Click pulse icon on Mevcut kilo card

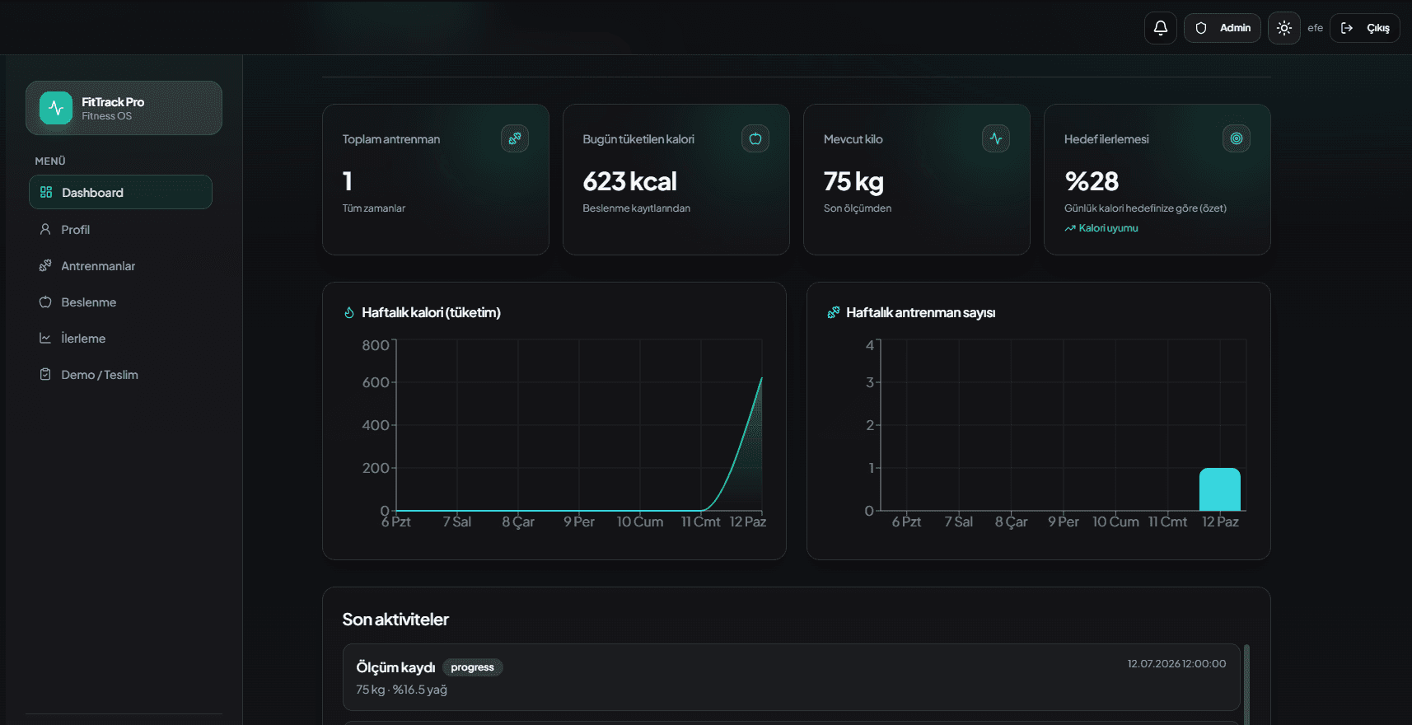pos(996,138)
